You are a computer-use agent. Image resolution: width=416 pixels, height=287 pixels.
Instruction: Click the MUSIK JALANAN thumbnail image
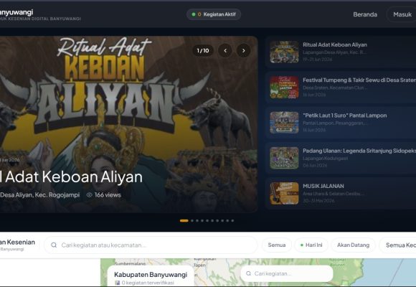click(284, 193)
